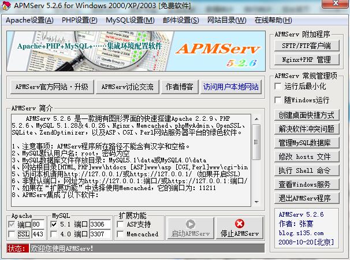This screenshot has width=350, height=260.
Task: Toggle the Apache 端口 checkbox
Action: pos(12,224)
